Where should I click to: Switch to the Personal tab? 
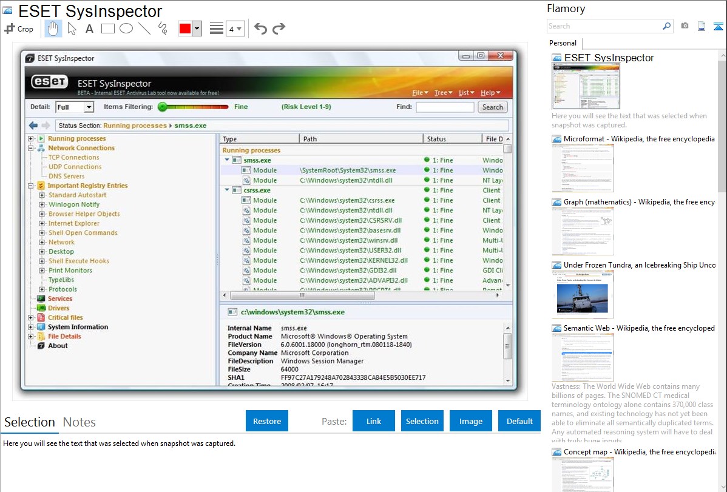563,42
